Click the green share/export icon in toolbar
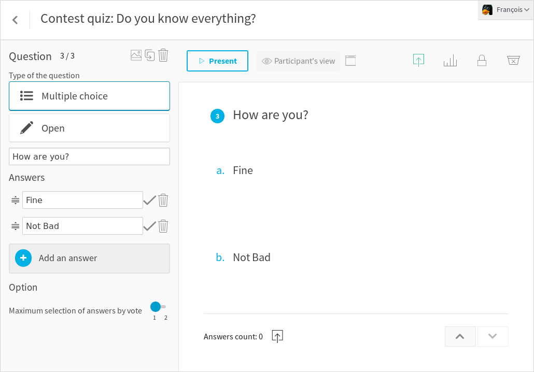This screenshot has height=372, width=534. [x=418, y=60]
